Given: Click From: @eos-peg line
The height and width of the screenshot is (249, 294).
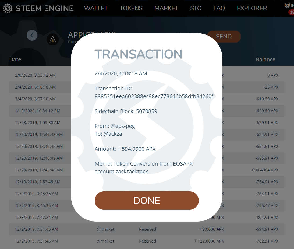Looking at the screenshot, I should (x=115, y=126).
